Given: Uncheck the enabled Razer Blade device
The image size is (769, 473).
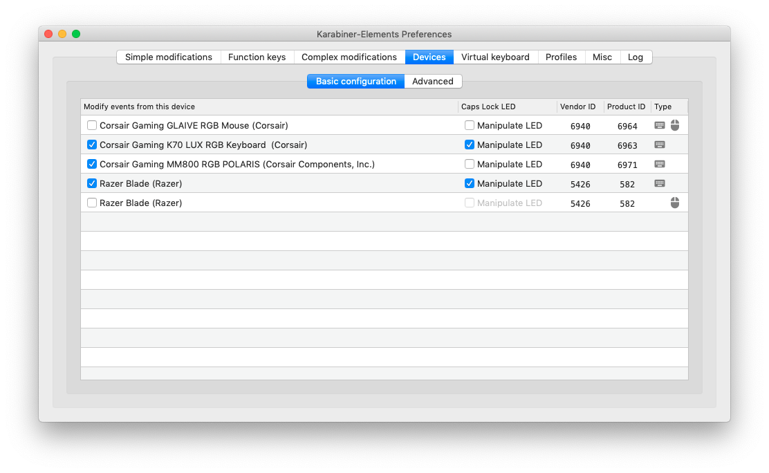Looking at the screenshot, I should coord(92,183).
